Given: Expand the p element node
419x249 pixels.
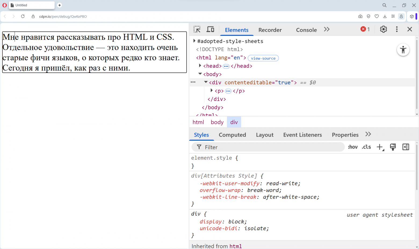Looking at the screenshot, I should 211,90.
